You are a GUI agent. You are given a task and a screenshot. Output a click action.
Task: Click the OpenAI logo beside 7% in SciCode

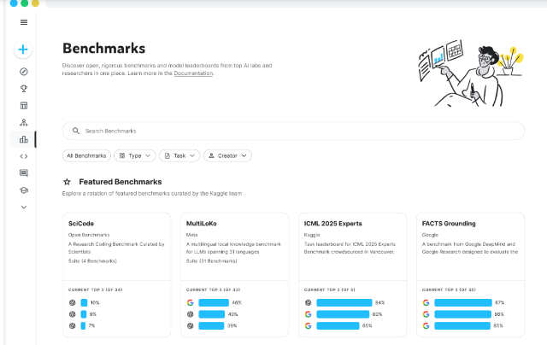[x=72, y=326]
